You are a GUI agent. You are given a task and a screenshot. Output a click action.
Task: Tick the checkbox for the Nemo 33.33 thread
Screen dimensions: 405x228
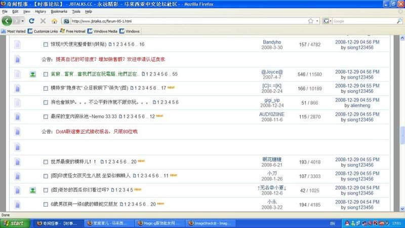coord(46,117)
